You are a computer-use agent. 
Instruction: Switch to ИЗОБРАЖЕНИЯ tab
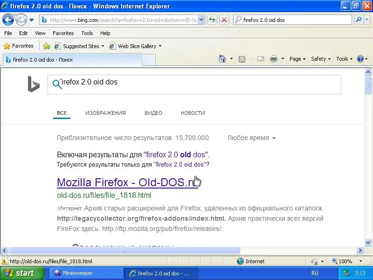tap(105, 113)
